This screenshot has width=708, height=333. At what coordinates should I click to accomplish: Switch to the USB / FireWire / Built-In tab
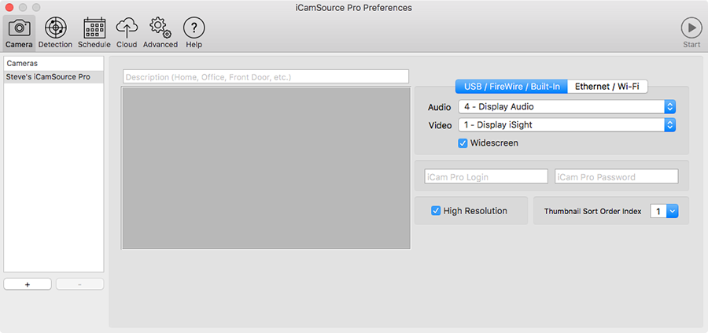[x=511, y=87]
